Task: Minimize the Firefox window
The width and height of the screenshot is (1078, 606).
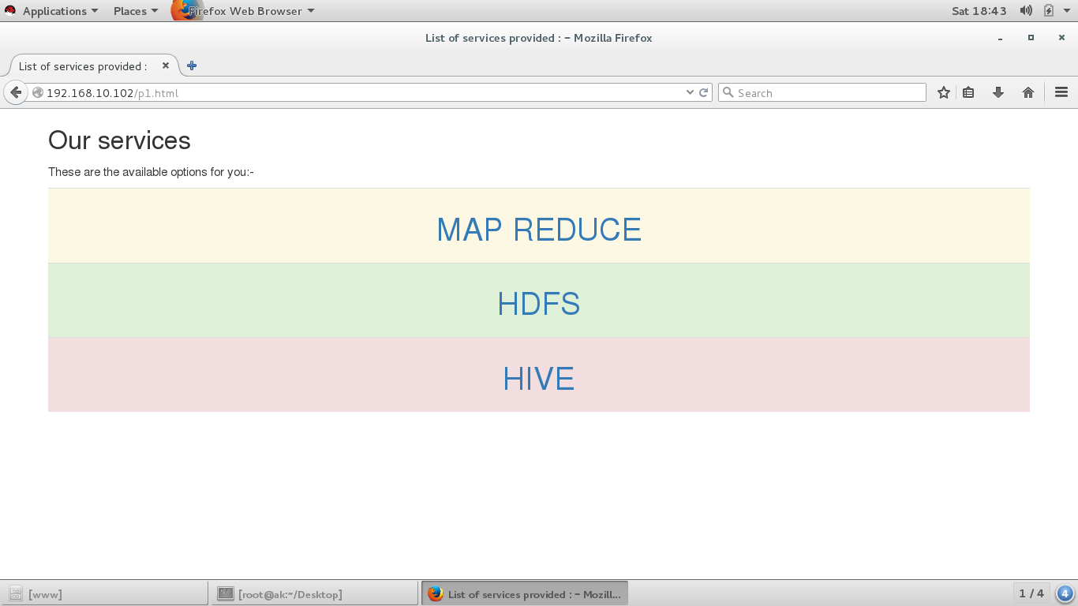Action: click(x=1000, y=38)
